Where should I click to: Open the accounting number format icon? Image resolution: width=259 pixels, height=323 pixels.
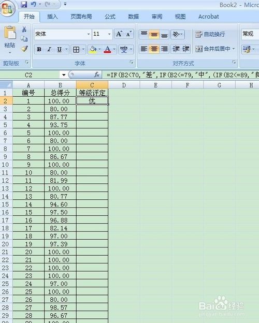[x=247, y=49]
